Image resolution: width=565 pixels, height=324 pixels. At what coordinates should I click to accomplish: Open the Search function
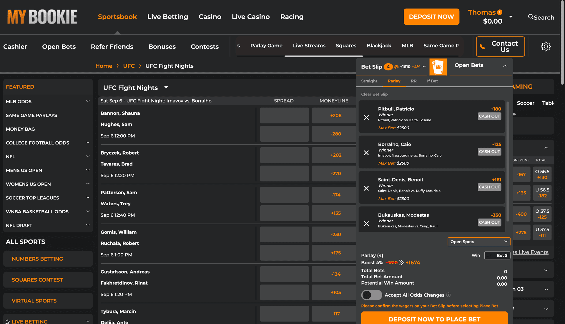pos(541,17)
